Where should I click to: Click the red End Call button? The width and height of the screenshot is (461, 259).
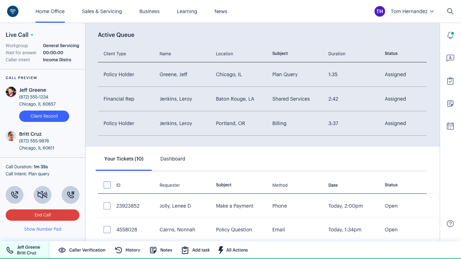point(43,215)
